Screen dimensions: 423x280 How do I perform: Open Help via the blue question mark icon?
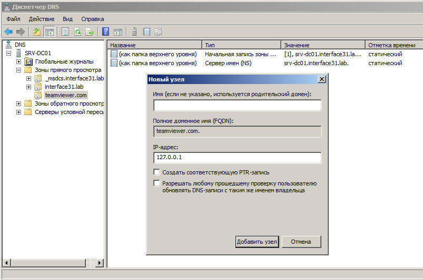[x=106, y=32]
